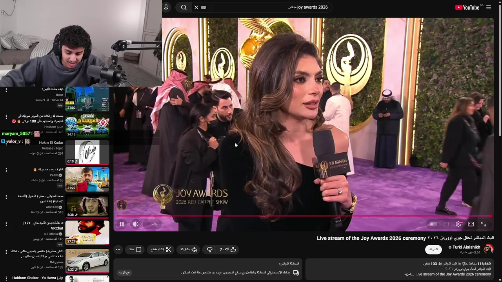Mute the video using the speaker icon
This screenshot has width=502, height=282.
click(135, 224)
